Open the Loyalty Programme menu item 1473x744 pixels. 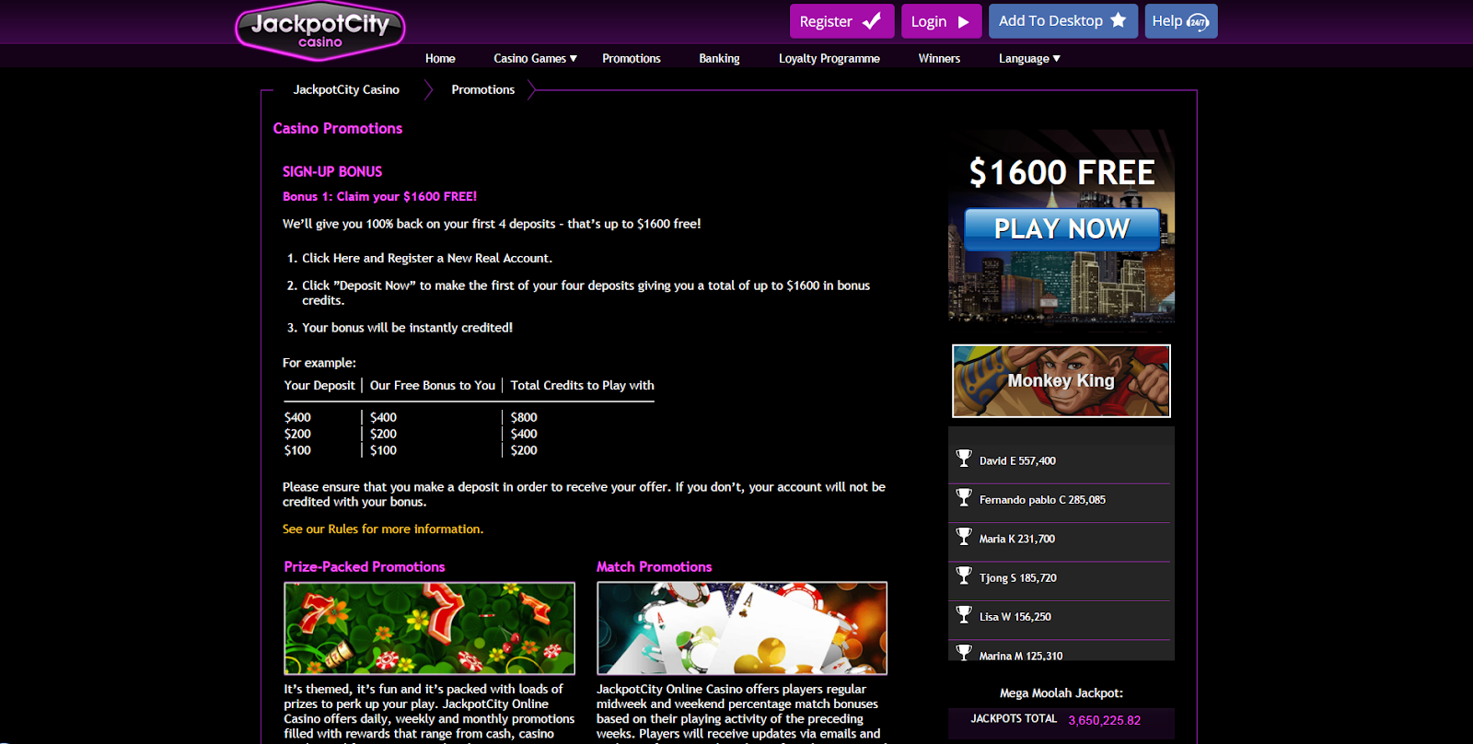[829, 58]
